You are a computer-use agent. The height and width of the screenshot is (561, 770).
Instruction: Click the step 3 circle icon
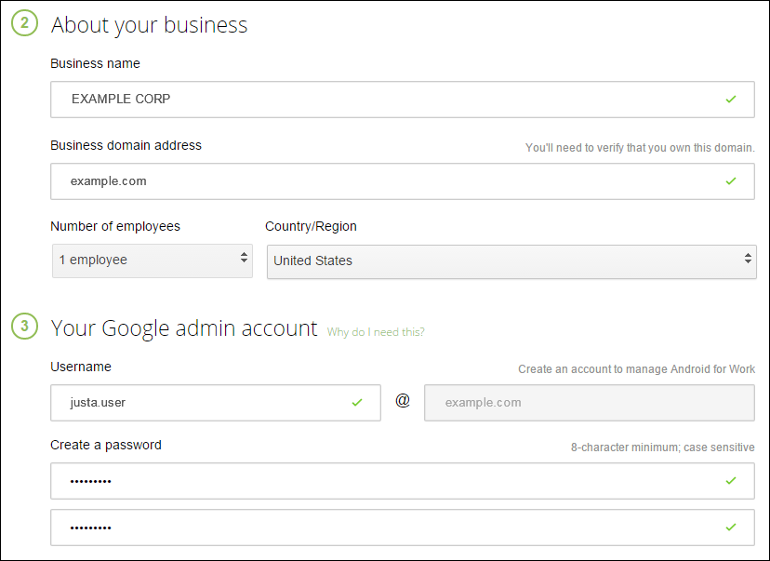tap(24, 327)
